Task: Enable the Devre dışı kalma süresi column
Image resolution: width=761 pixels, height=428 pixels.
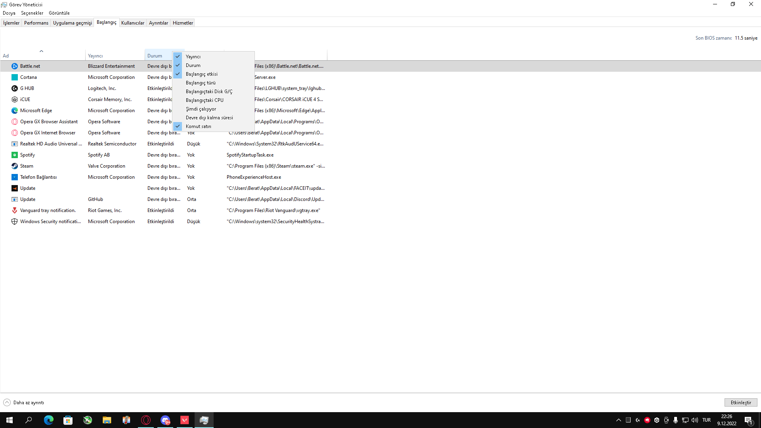Action: [x=214, y=118]
